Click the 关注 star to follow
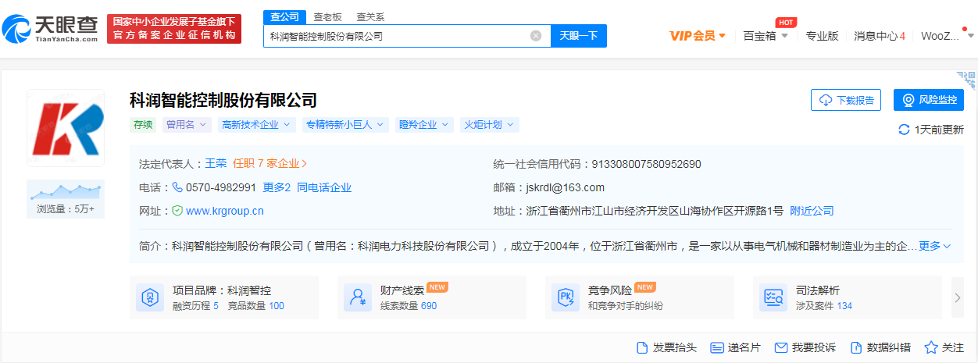 (x=944, y=347)
